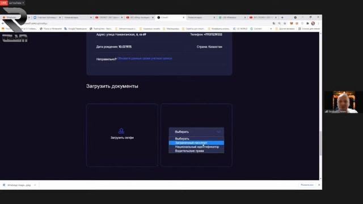Switch to the second browser tab with blue icon

47,18
